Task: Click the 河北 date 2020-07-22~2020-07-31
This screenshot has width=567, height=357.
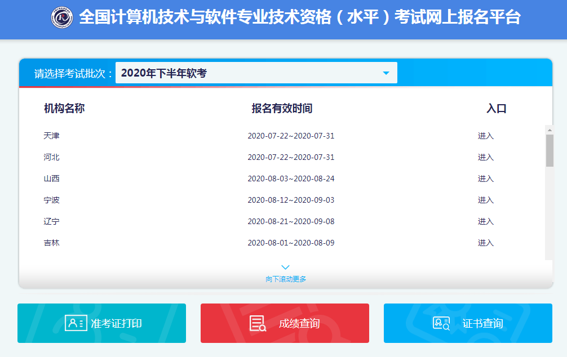Action: pyautogui.click(x=291, y=157)
